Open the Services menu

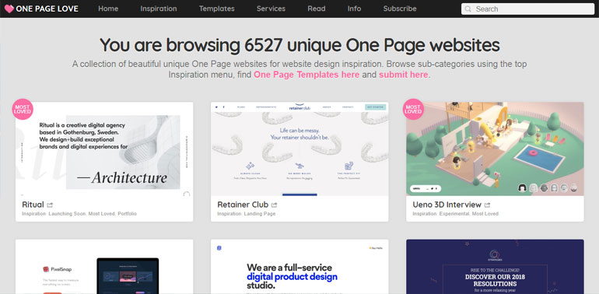click(x=271, y=9)
